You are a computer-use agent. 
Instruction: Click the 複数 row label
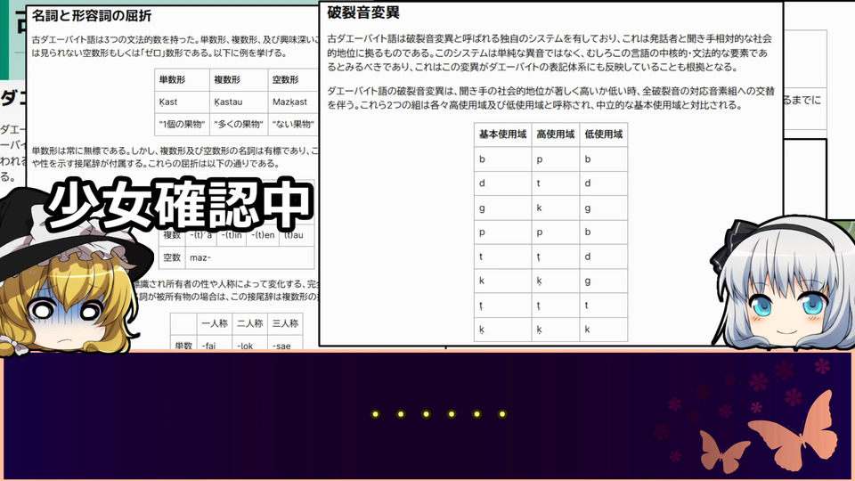(172, 235)
